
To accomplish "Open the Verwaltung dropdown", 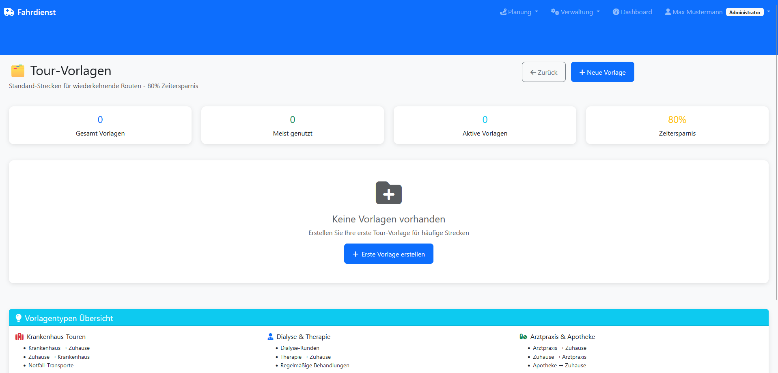I will pos(575,12).
